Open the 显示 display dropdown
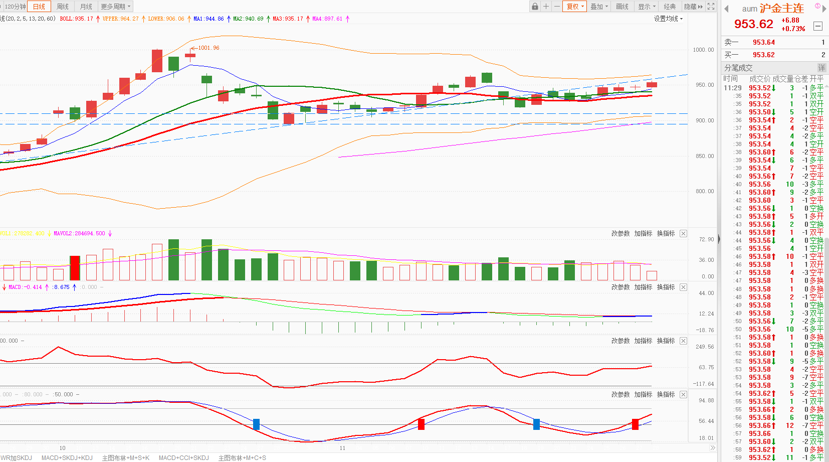The width and height of the screenshot is (829, 462). coord(647,7)
